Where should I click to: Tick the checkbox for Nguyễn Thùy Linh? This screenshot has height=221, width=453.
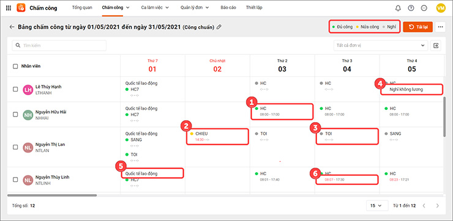point(15,179)
